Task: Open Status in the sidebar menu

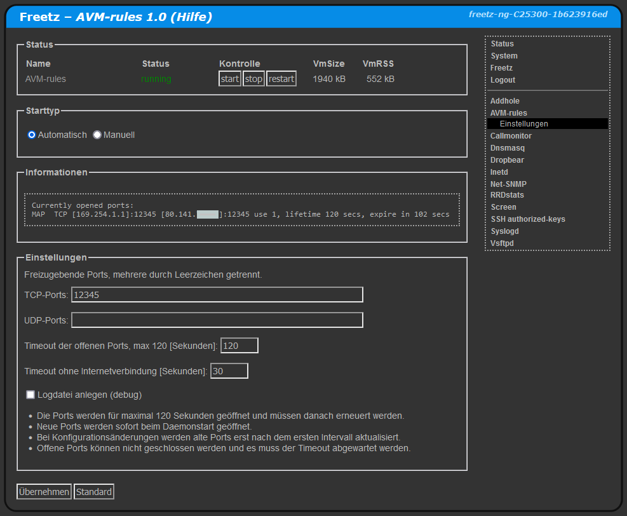Action: pyautogui.click(x=502, y=44)
